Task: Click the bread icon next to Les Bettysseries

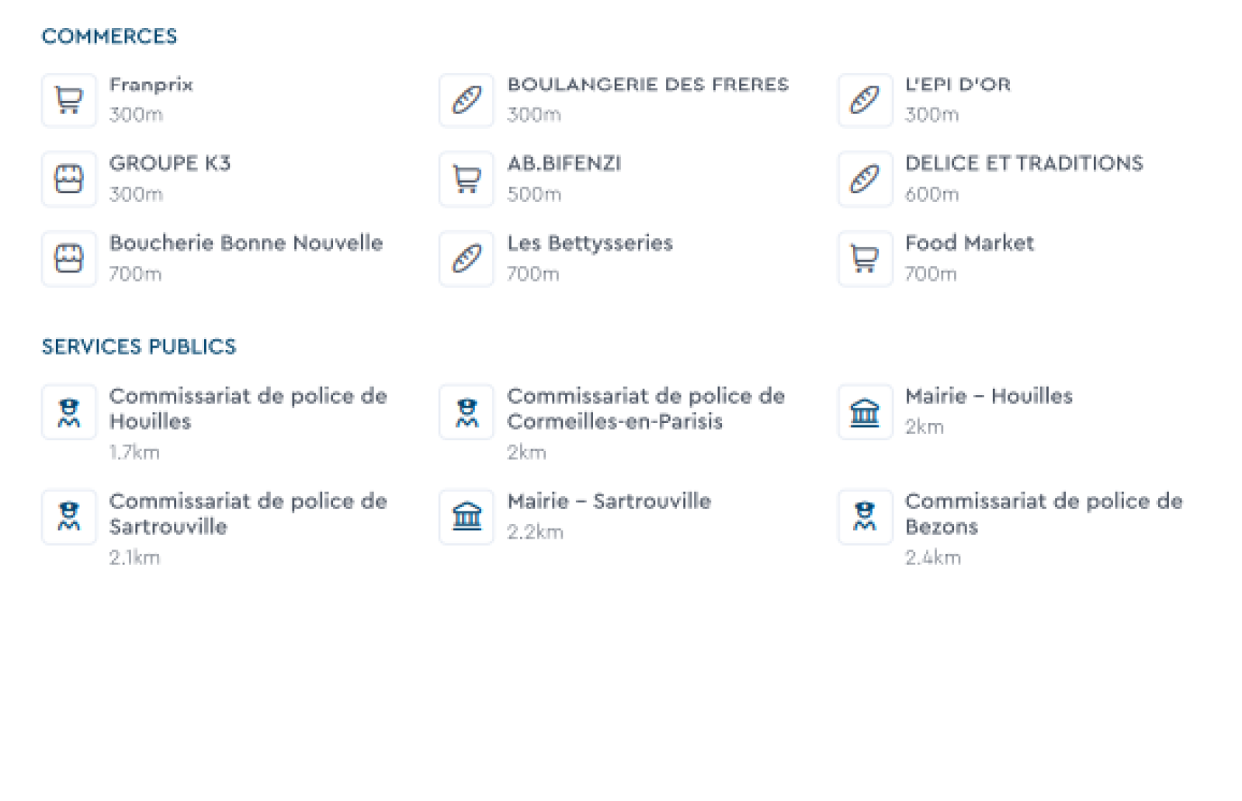Action: click(x=467, y=258)
